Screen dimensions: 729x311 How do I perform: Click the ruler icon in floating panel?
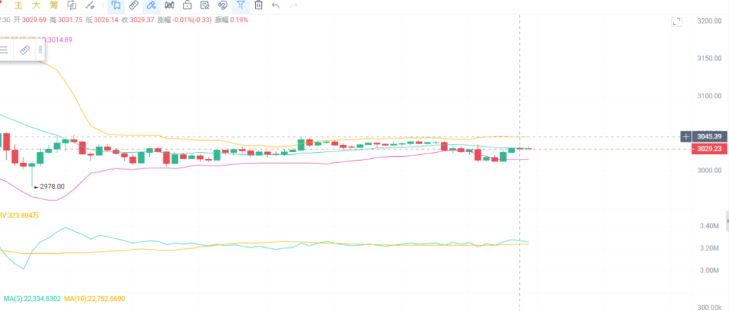pyautogui.click(x=24, y=50)
